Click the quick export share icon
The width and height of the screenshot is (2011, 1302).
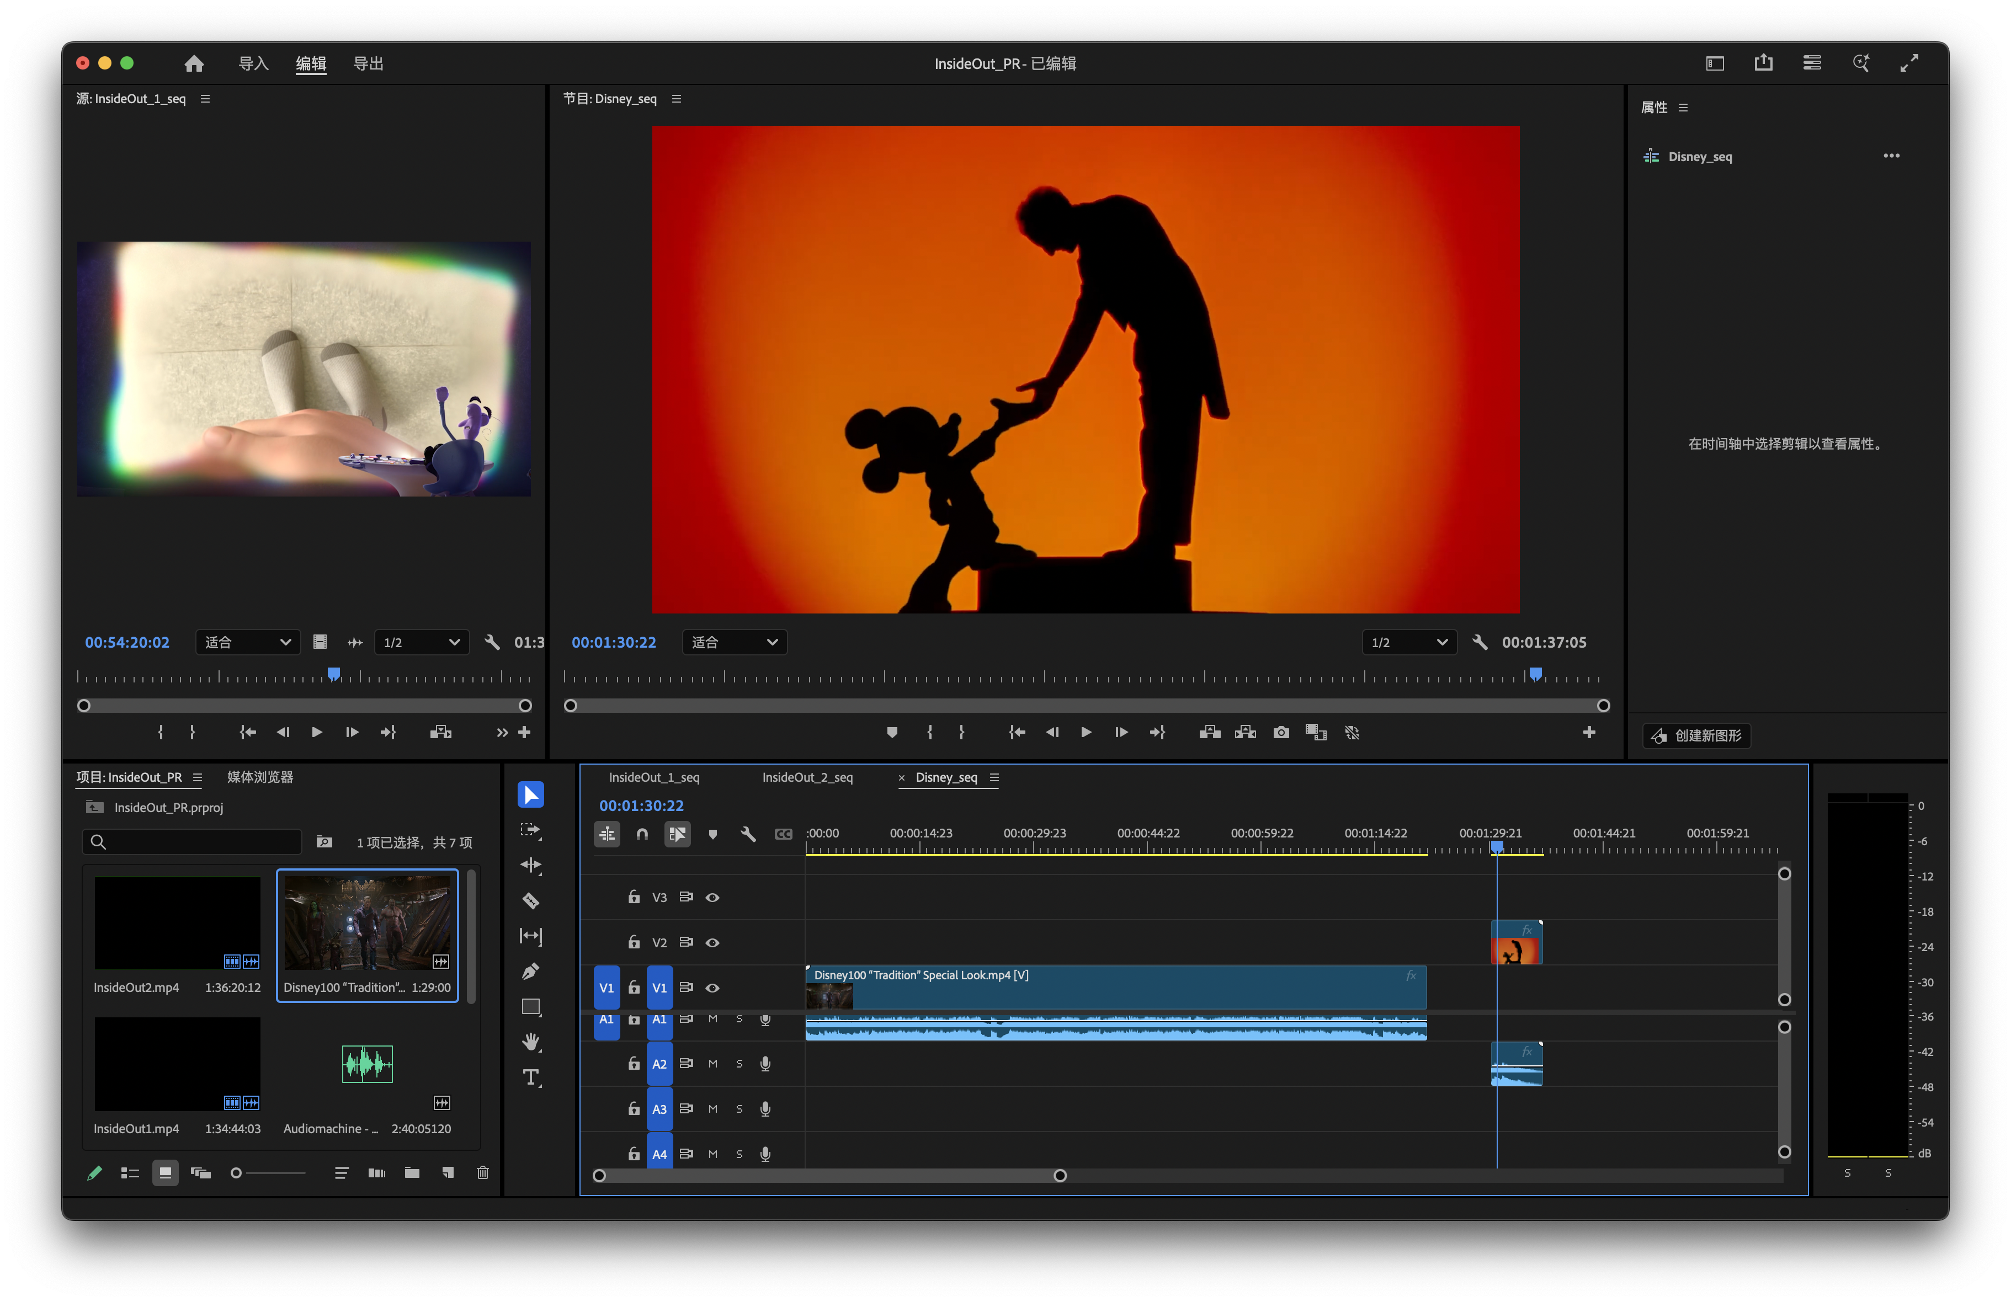tap(1763, 62)
